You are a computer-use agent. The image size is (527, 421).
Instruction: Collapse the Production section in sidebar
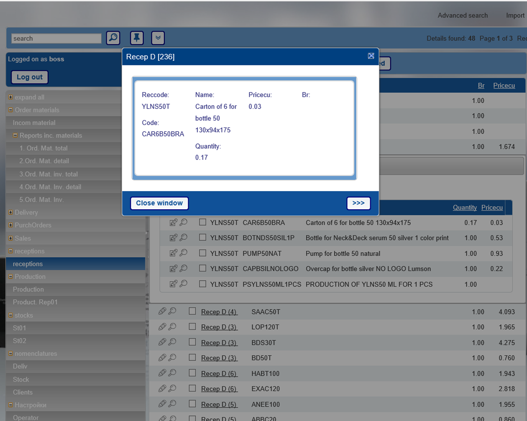10,277
